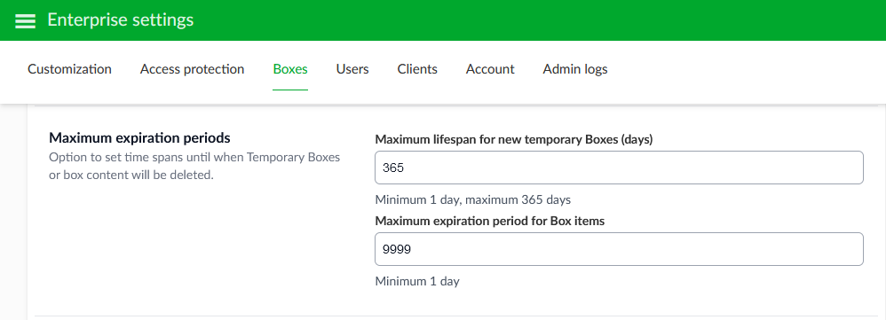Image resolution: width=886 pixels, height=320 pixels.
Task: Click the hint Minimum 1 day, maximum 365 days
Action: click(x=473, y=199)
